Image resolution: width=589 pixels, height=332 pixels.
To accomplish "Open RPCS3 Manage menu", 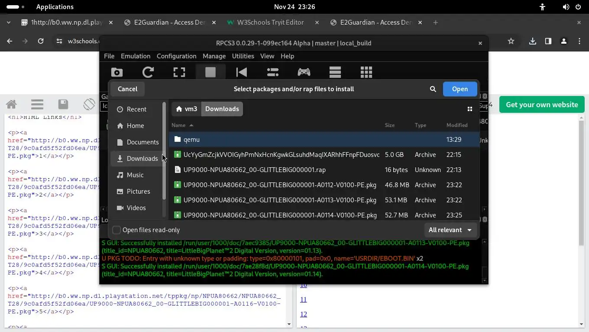I will click(214, 56).
